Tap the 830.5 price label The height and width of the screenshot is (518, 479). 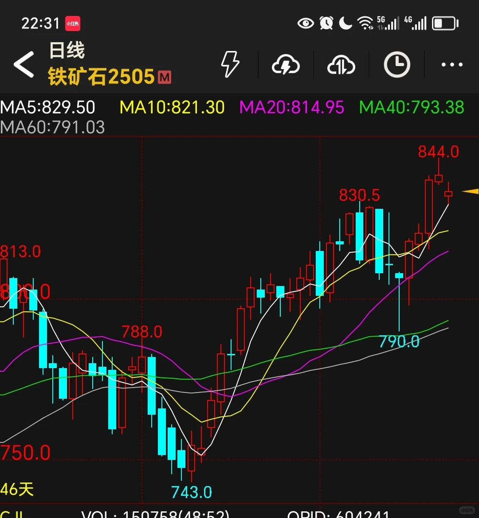(359, 195)
